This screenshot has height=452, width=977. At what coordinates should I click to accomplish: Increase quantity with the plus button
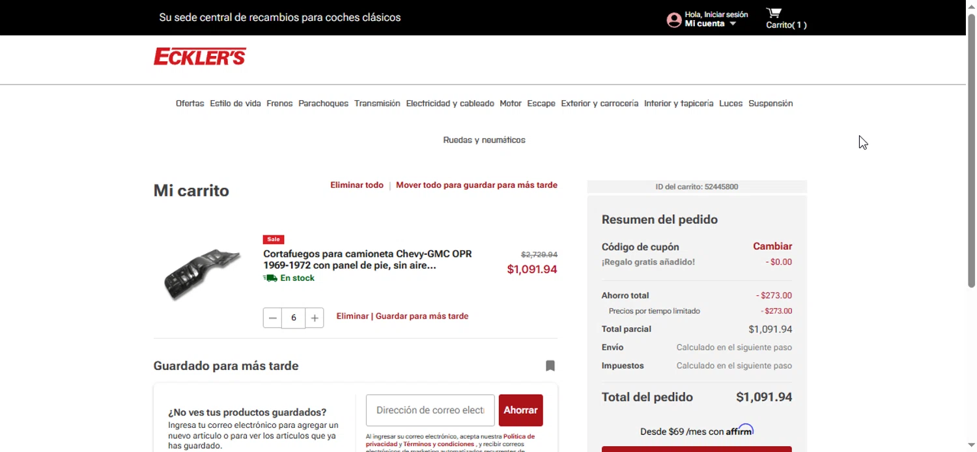315,318
